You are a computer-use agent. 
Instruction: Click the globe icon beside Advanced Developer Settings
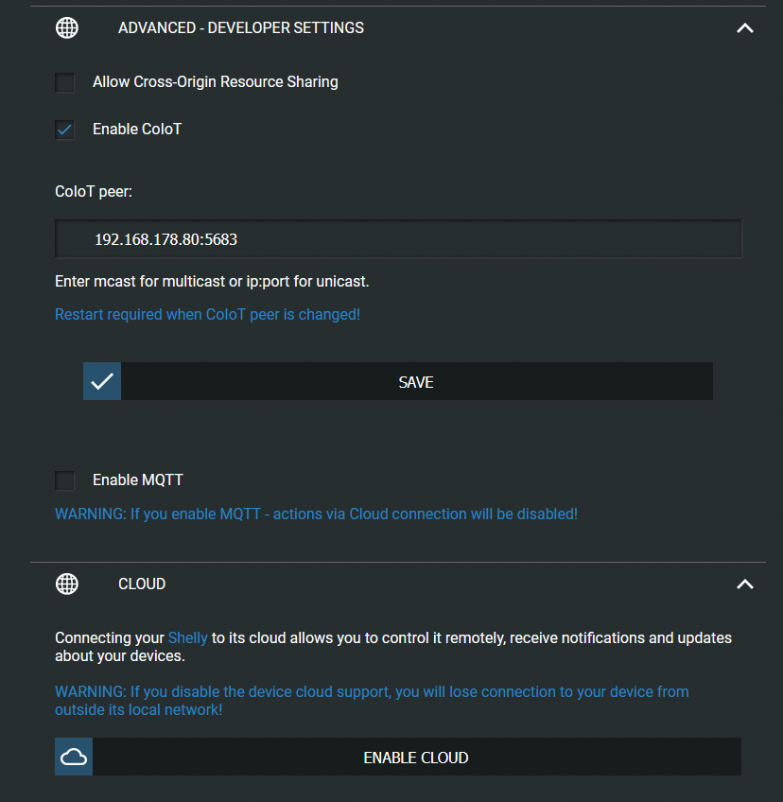(67, 28)
